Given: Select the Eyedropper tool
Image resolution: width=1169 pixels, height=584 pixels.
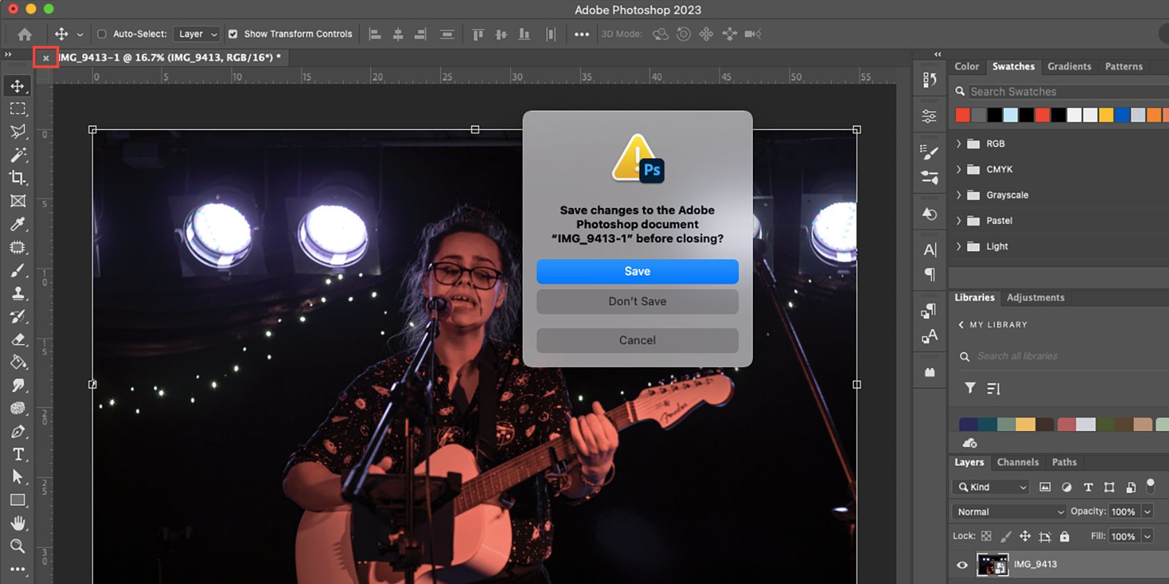Looking at the screenshot, I should point(18,224).
